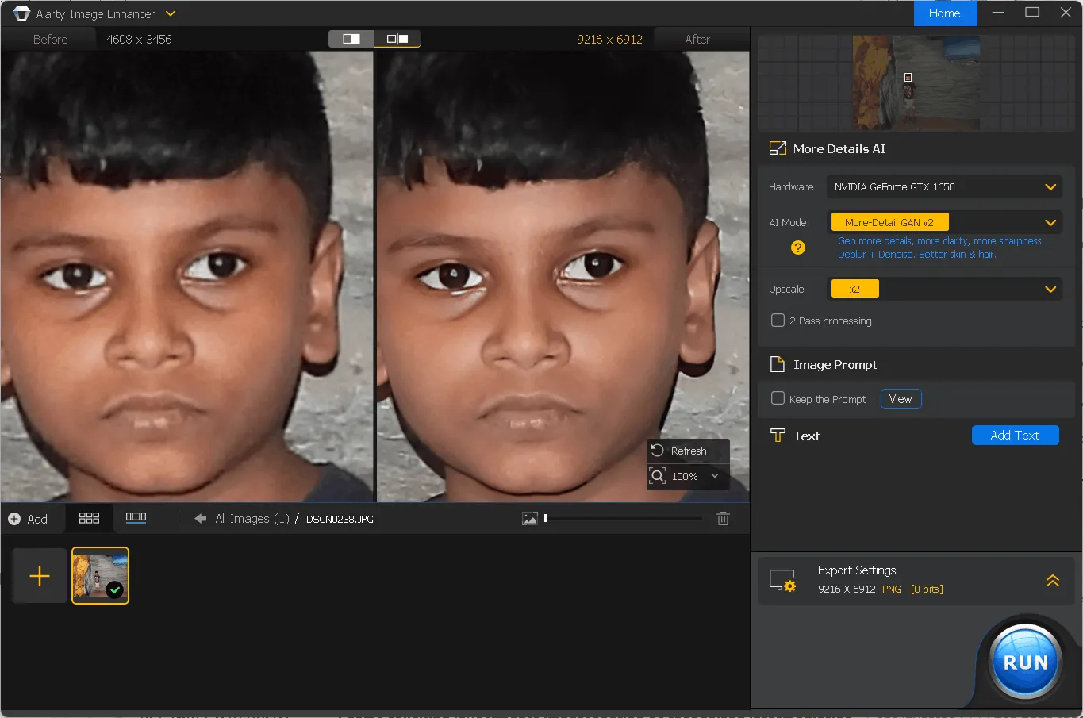
Task: Open the Aiarty Image Enhancer title menu
Action: point(171,13)
